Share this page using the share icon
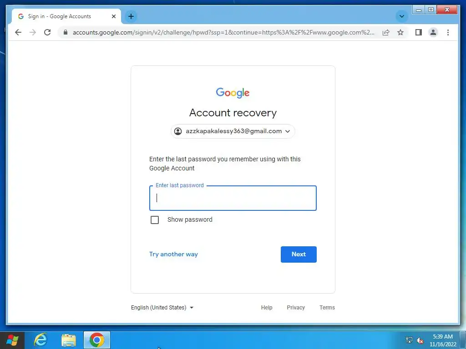Screen dimensions: 466x349 coord(386,32)
